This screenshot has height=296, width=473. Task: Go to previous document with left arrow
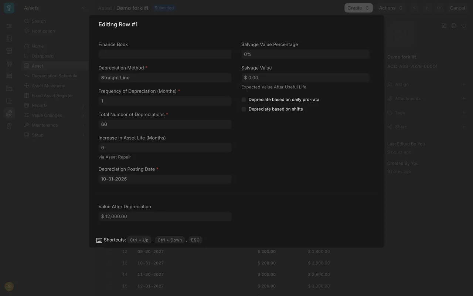414,8
